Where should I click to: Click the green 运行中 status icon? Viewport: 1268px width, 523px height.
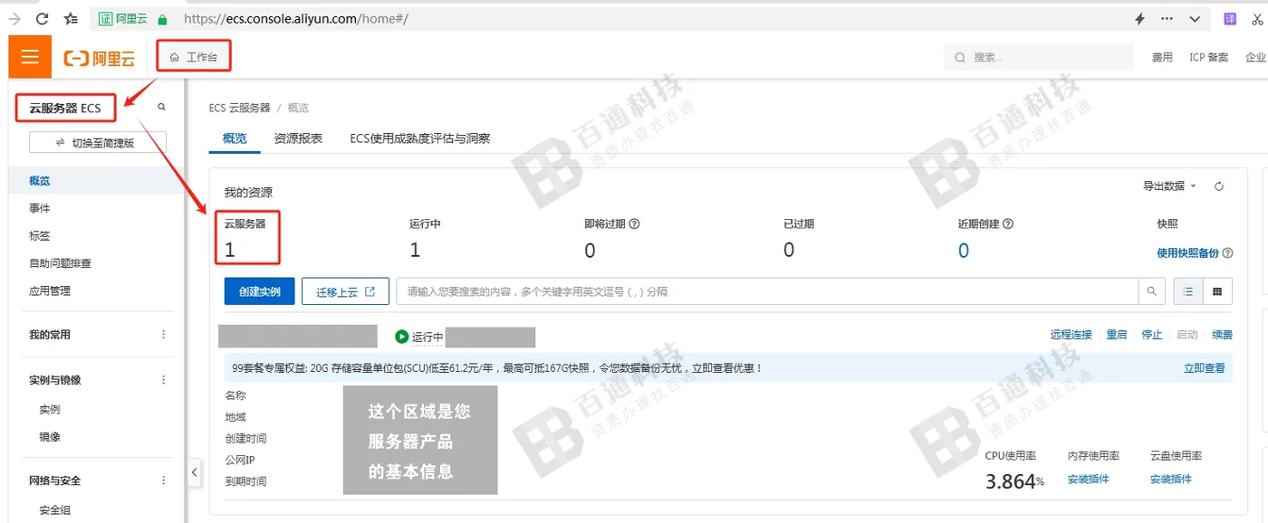(402, 337)
